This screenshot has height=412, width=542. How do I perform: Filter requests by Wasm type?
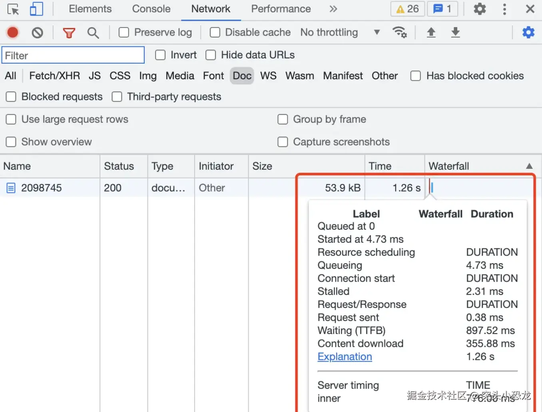point(300,76)
